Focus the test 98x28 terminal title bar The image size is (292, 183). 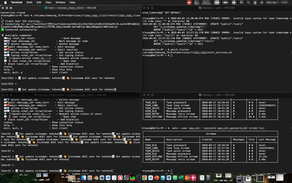[70, 8]
